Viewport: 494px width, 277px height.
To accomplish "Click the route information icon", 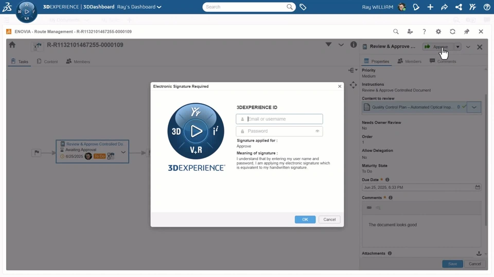I will [x=354, y=45].
